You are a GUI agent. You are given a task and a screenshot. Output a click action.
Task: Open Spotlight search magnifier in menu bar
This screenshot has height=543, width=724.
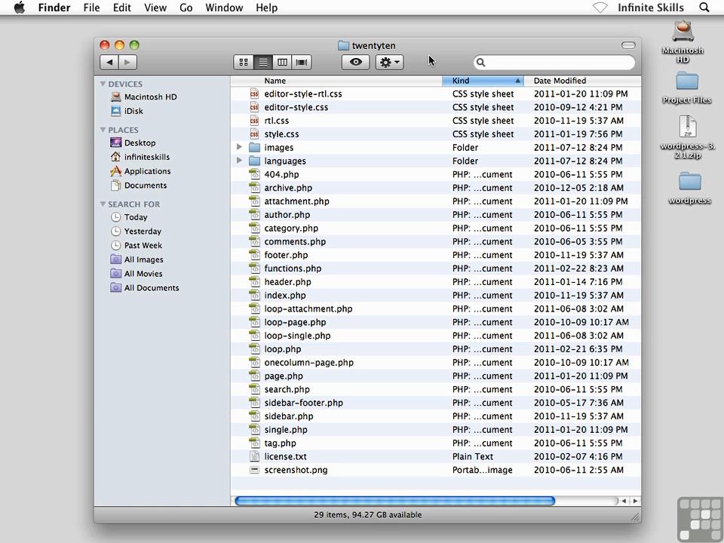[704, 8]
